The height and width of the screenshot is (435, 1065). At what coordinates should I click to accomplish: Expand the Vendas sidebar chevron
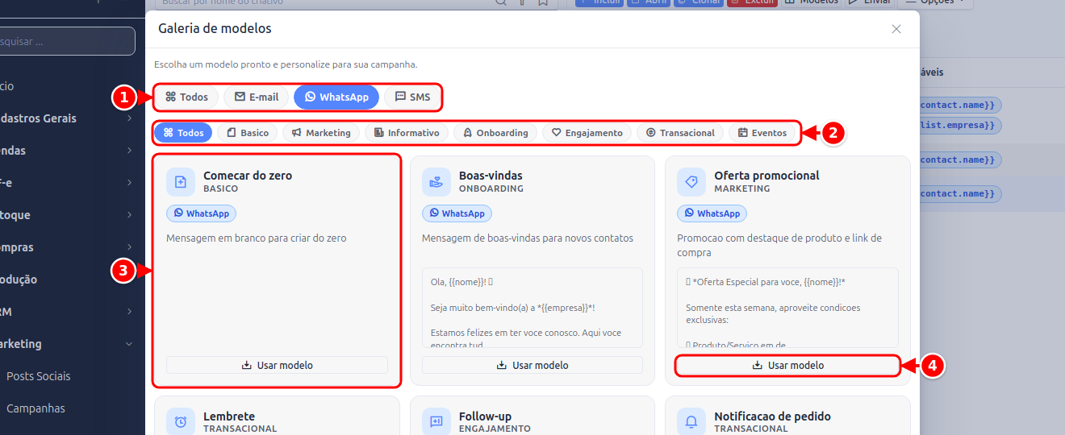[x=129, y=151]
